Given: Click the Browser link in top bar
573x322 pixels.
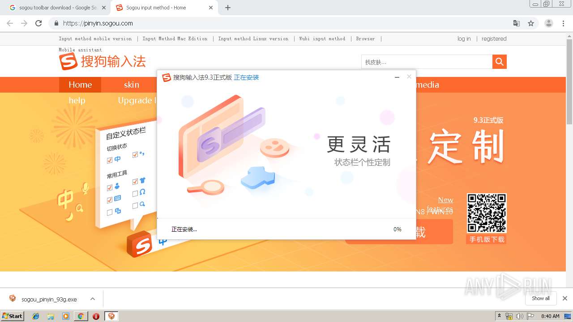Looking at the screenshot, I should tap(365, 39).
